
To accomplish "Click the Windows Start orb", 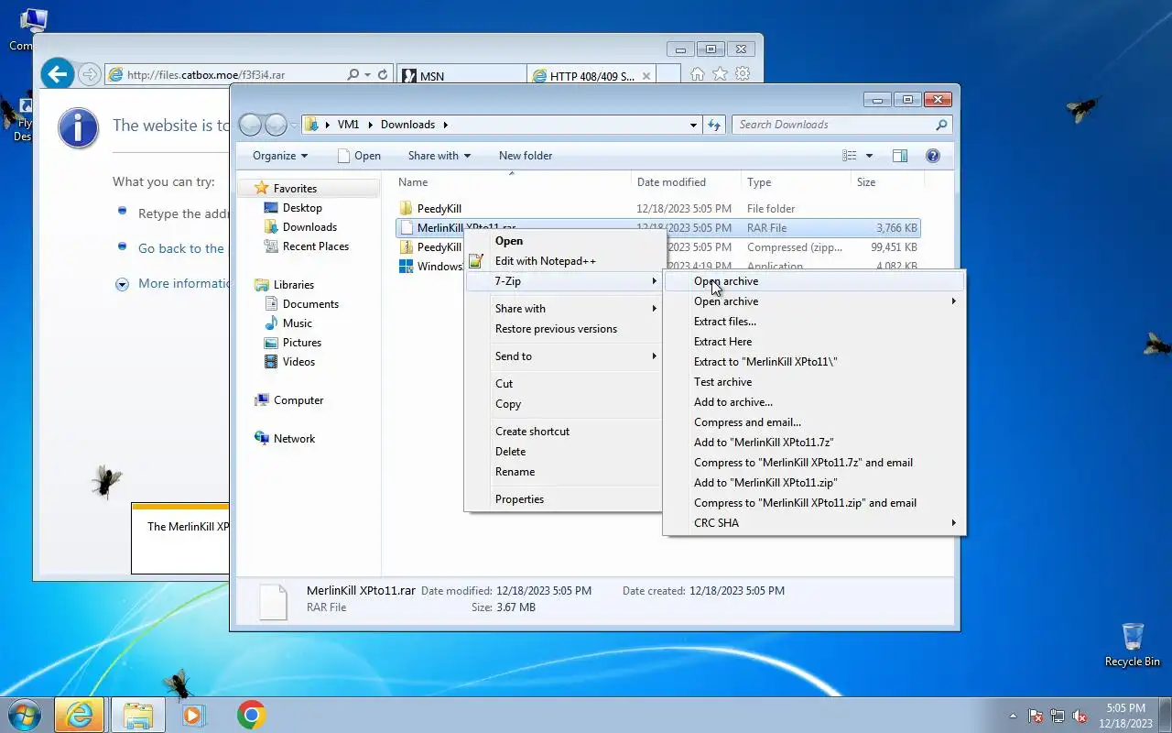I will pyautogui.click(x=25, y=715).
